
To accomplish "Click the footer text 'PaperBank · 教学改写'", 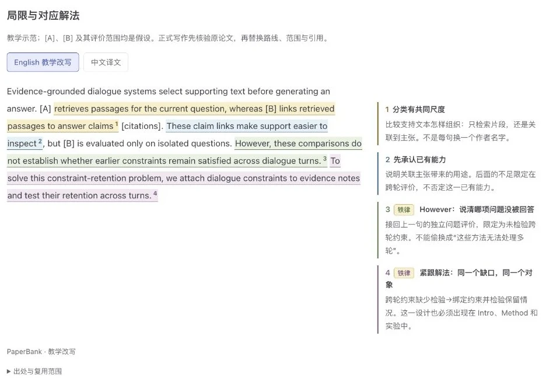I will [x=41, y=352].
